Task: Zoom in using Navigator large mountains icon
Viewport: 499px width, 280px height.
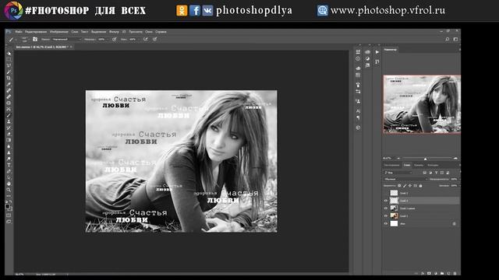Action: click(455, 158)
